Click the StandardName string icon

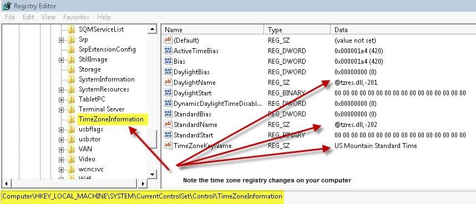pos(168,124)
